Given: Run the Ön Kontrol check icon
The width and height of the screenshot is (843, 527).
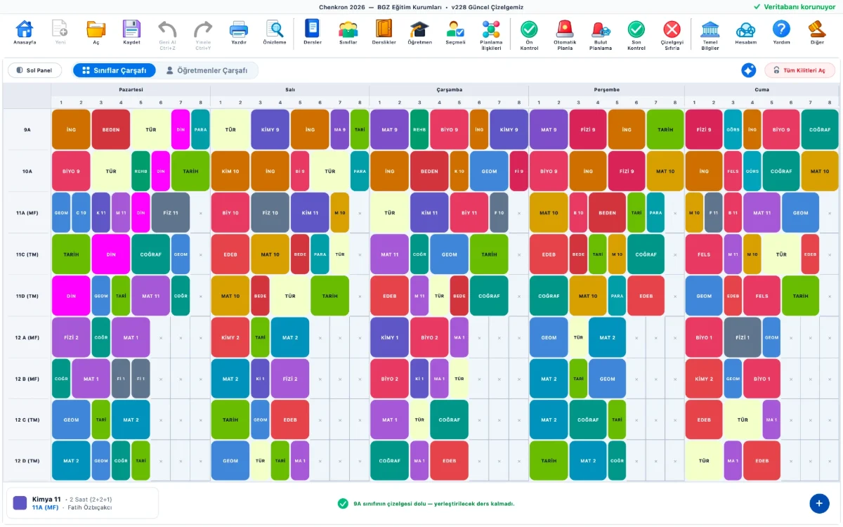Looking at the screenshot, I should (x=529, y=29).
